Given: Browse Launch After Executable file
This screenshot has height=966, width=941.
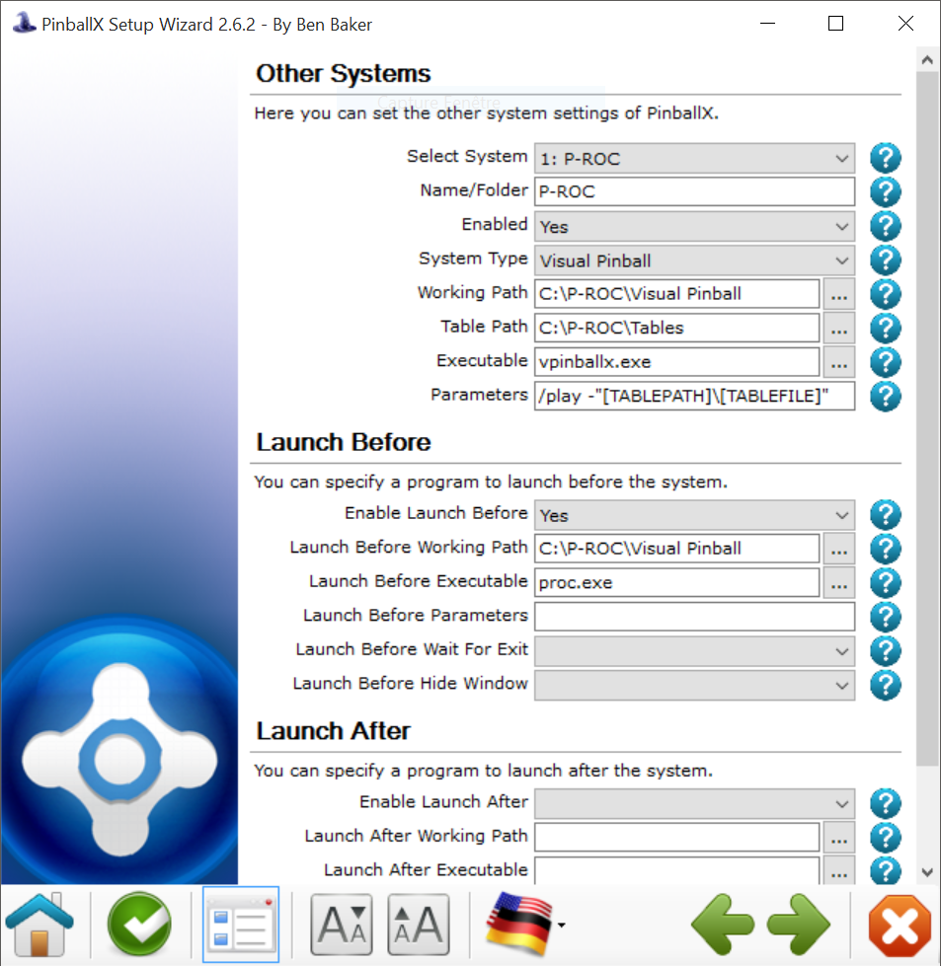Looking at the screenshot, I should [839, 870].
